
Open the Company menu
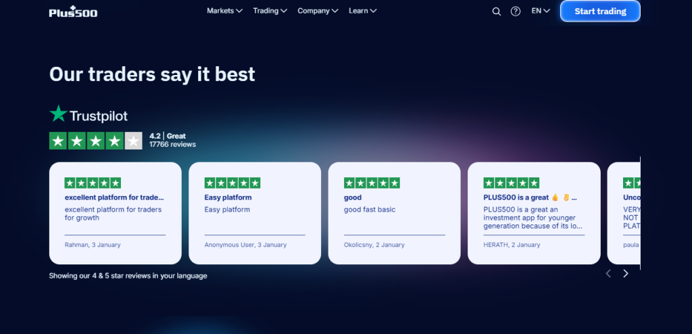pyautogui.click(x=318, y=11)
